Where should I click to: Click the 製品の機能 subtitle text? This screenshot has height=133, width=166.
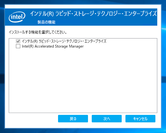(46, 22)
